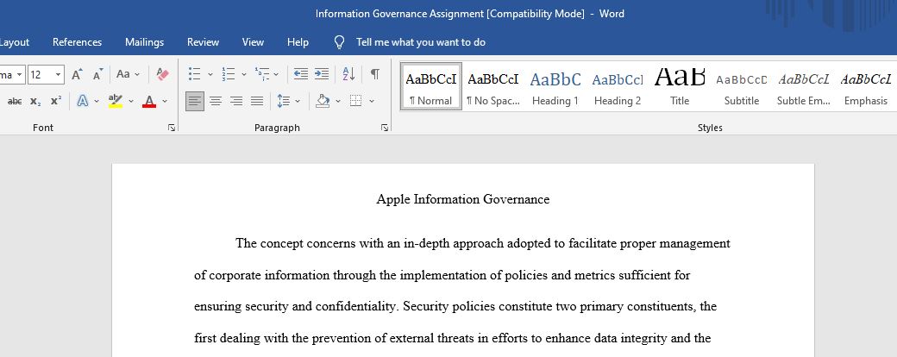Insert a numbered list
Viewport: 897px width, 357px height.
click(x=229, y=74)
